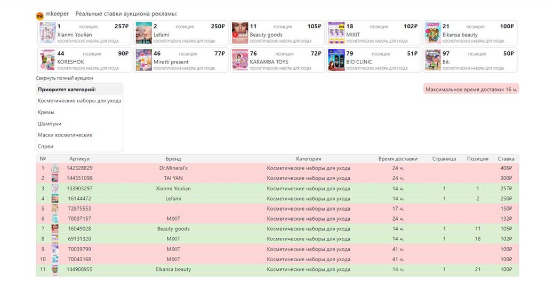Image resolution: width=546 pixels, height=306 pixels.
Task: Open KARAMBA TOYS card thumbnail
Action: pyautogui.click(x=240, y=60)
